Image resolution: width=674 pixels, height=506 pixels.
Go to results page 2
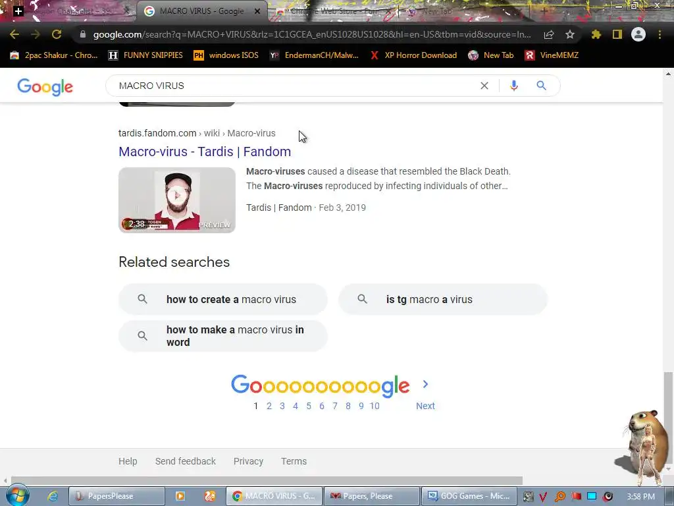point(269,406)
